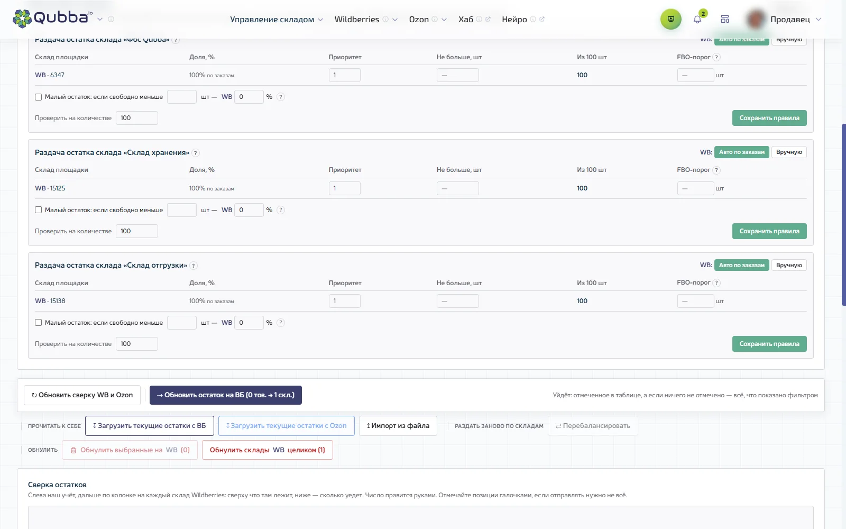Open the notifications bell icon
The width and height of the screenshot is (846, 529).
coord(697,20)
